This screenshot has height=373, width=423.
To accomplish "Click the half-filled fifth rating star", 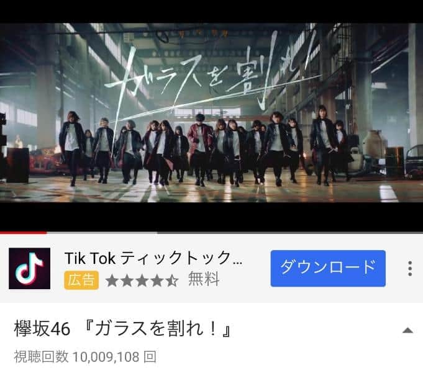I will (x=172, y=281).
